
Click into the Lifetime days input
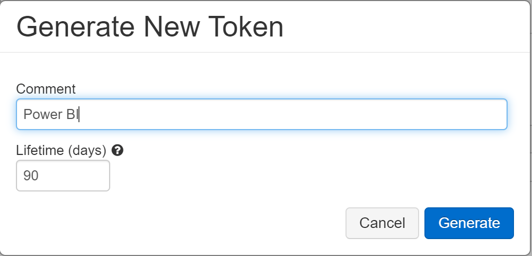(x=63, y=176)
